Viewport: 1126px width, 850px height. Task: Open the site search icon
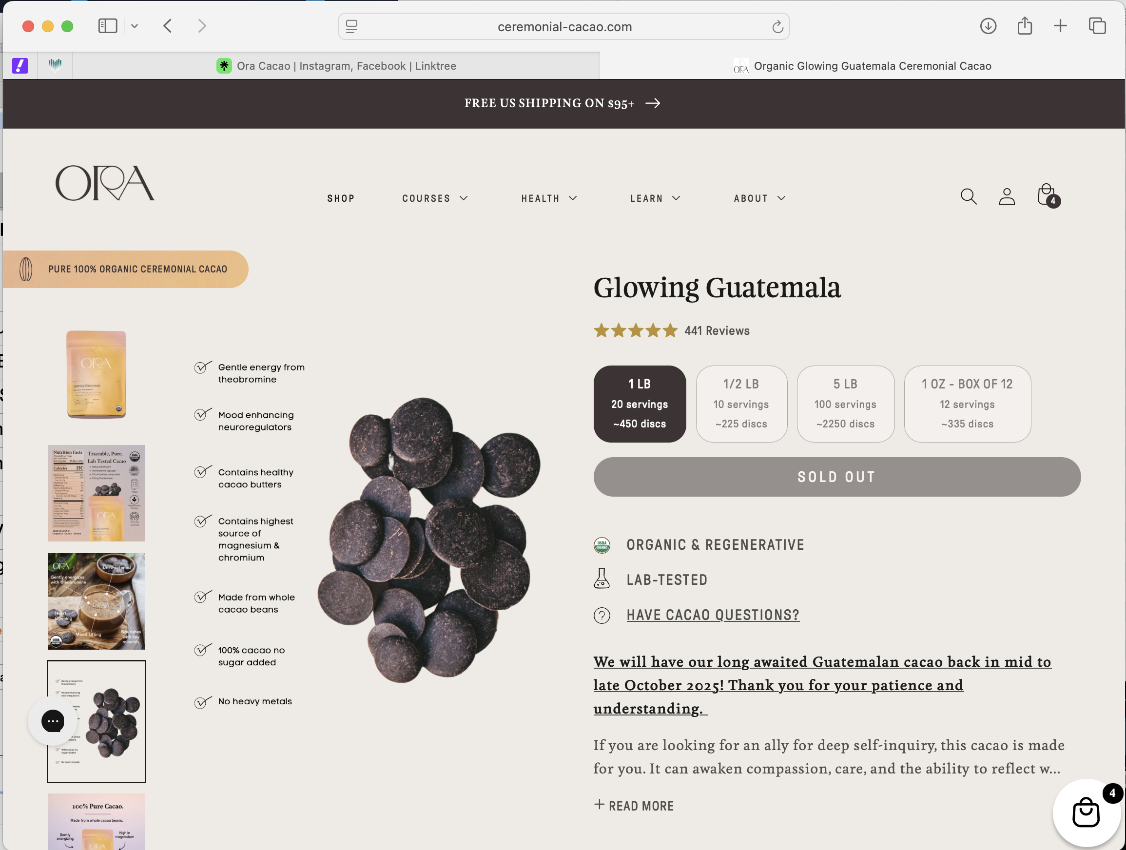point(968,196)
